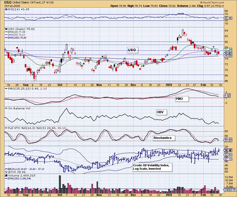237x197 pixels.
Task: Click the OBV annotation box
Action: point(161,112)
